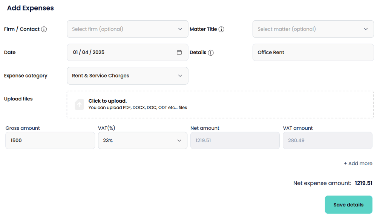Click the Matter Title info icon

click(221, 29)
